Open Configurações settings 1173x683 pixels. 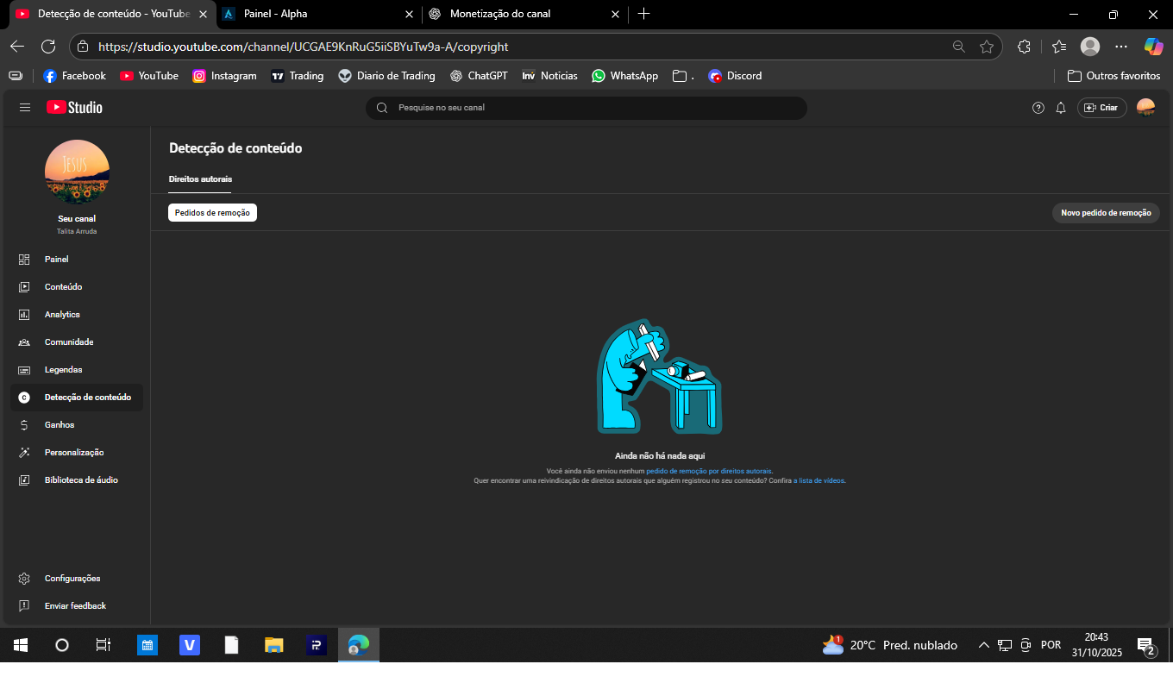(72, 579)
